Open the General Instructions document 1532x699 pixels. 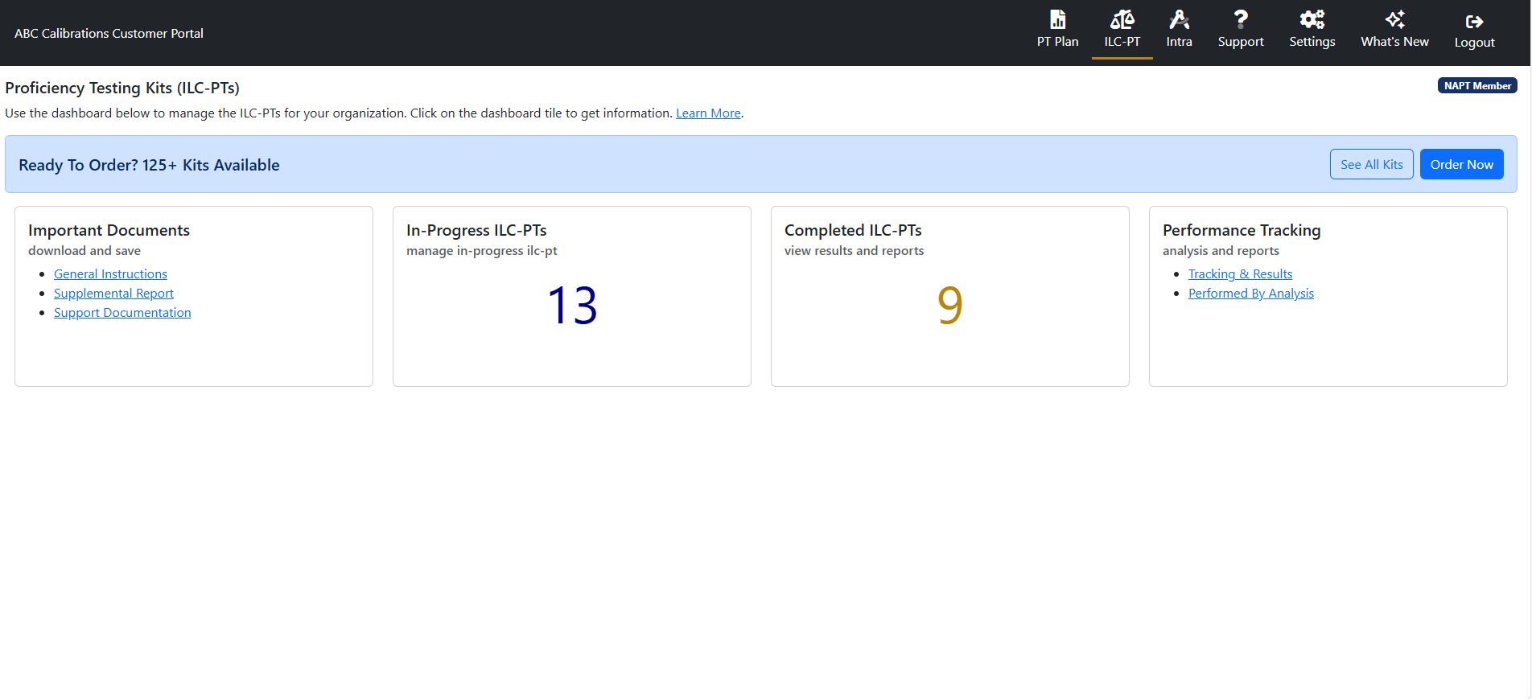click(110, 274)
